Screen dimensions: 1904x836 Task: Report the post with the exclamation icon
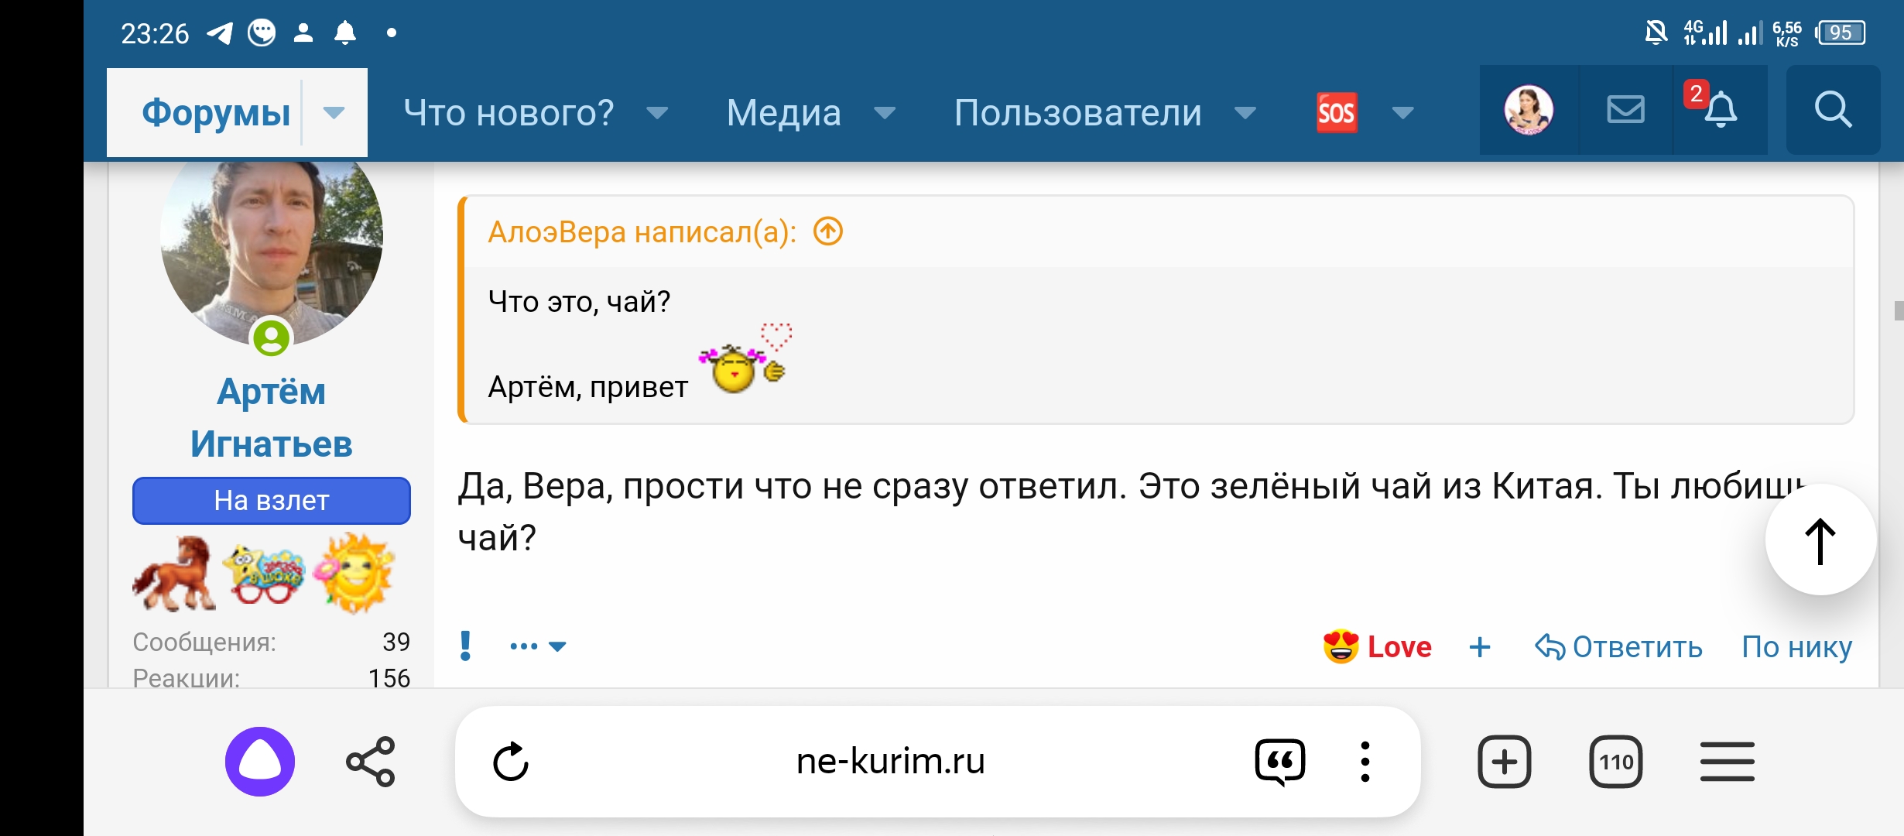(x=465, y=646)
